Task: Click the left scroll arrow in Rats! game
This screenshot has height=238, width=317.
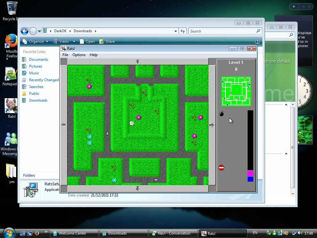Action: click(64, 125)
